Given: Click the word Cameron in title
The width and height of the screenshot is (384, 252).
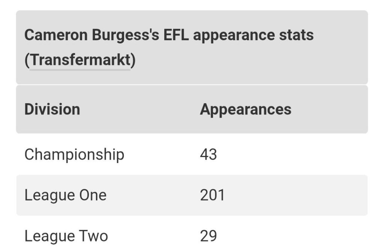Looking at the screenshot, I should 56,35.
